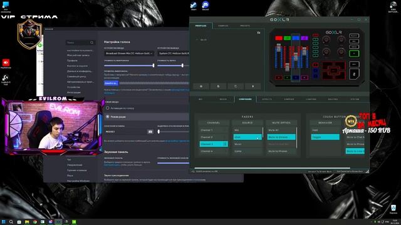Click the purple channel screen on GoXLR device

[305, 38]
